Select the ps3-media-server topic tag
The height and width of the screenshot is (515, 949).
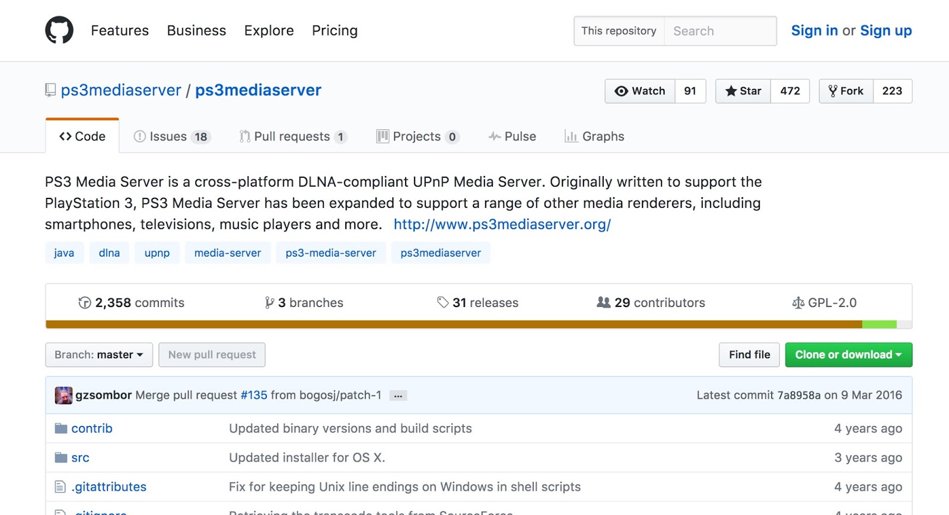(331, 253)
